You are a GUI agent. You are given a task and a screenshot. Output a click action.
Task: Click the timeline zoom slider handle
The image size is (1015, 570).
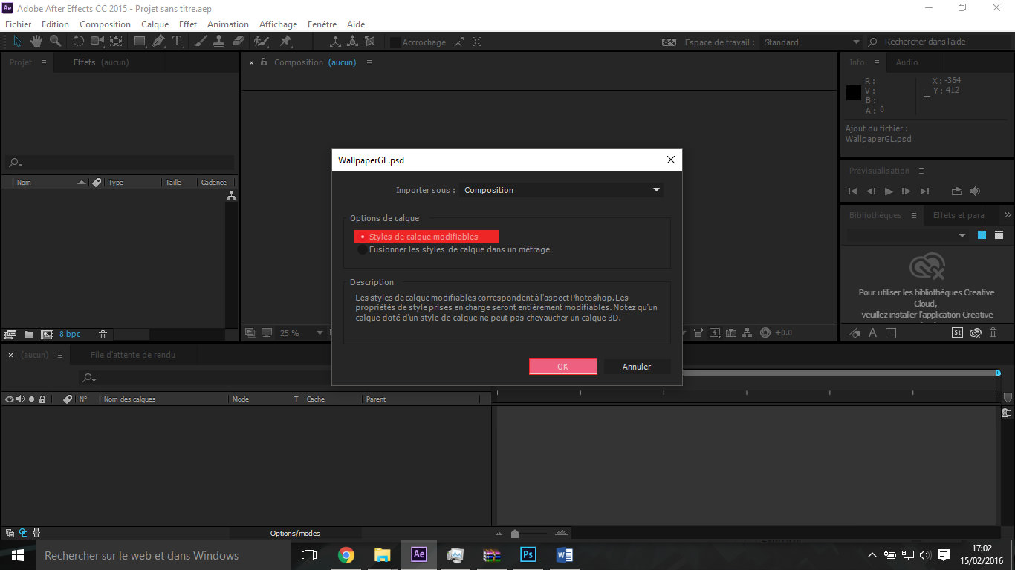pyautogui.click(x=515, y=534)
